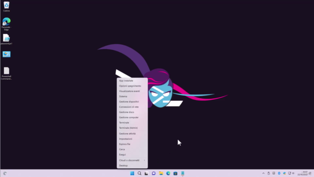This screenshot has height=177, width=314.
Task: Expand Chiudi o disconnetti submenu
Action: [132, 160]
